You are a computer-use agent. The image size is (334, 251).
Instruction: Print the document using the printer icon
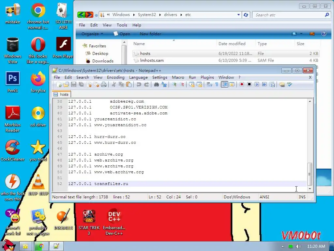point(104,85)
